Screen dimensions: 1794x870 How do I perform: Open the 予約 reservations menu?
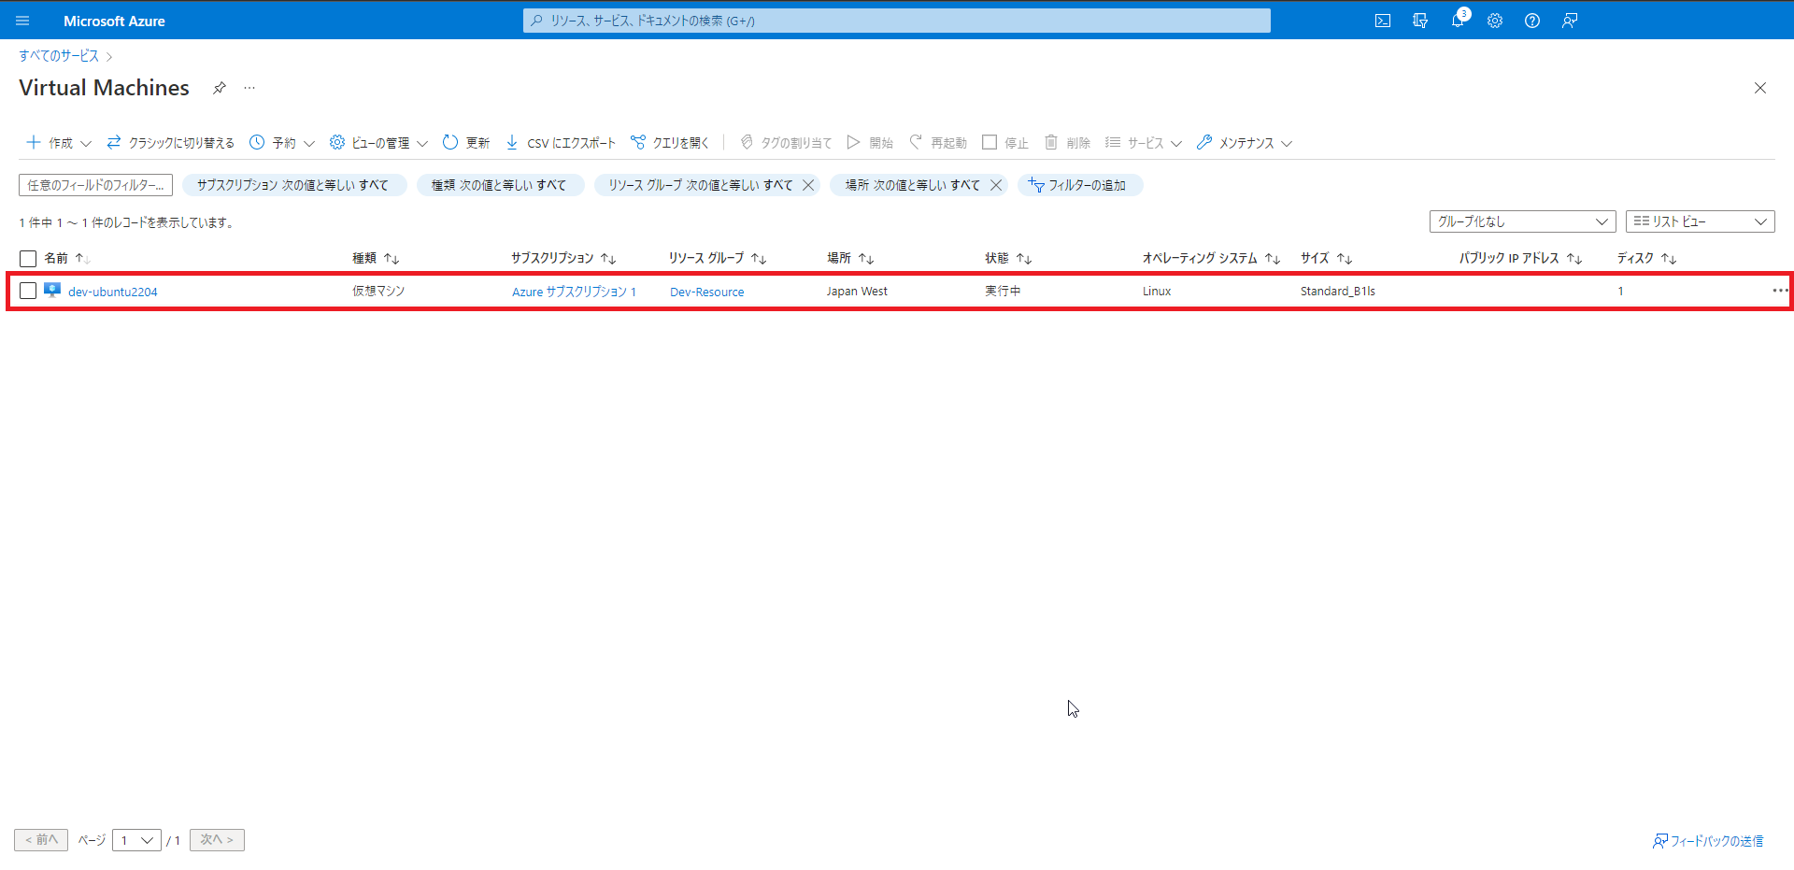(281, 143)
